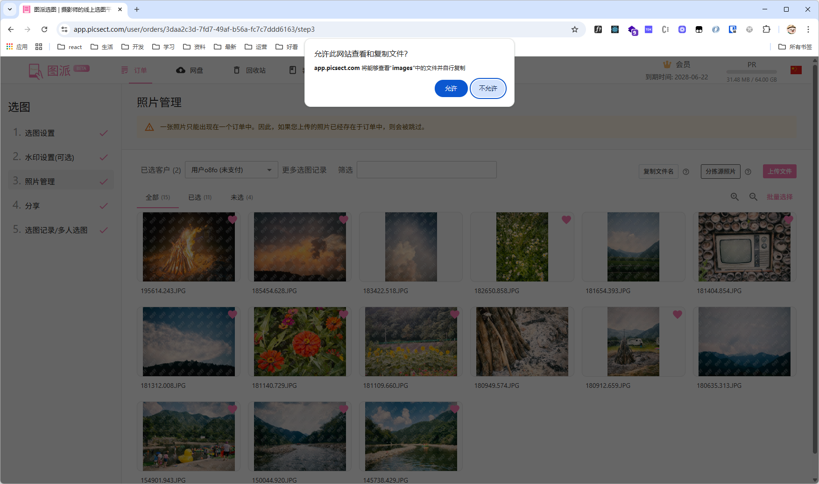819x484 pixels.
Task: Click the 上传文件 upload button
Action: tap(779, 171)
